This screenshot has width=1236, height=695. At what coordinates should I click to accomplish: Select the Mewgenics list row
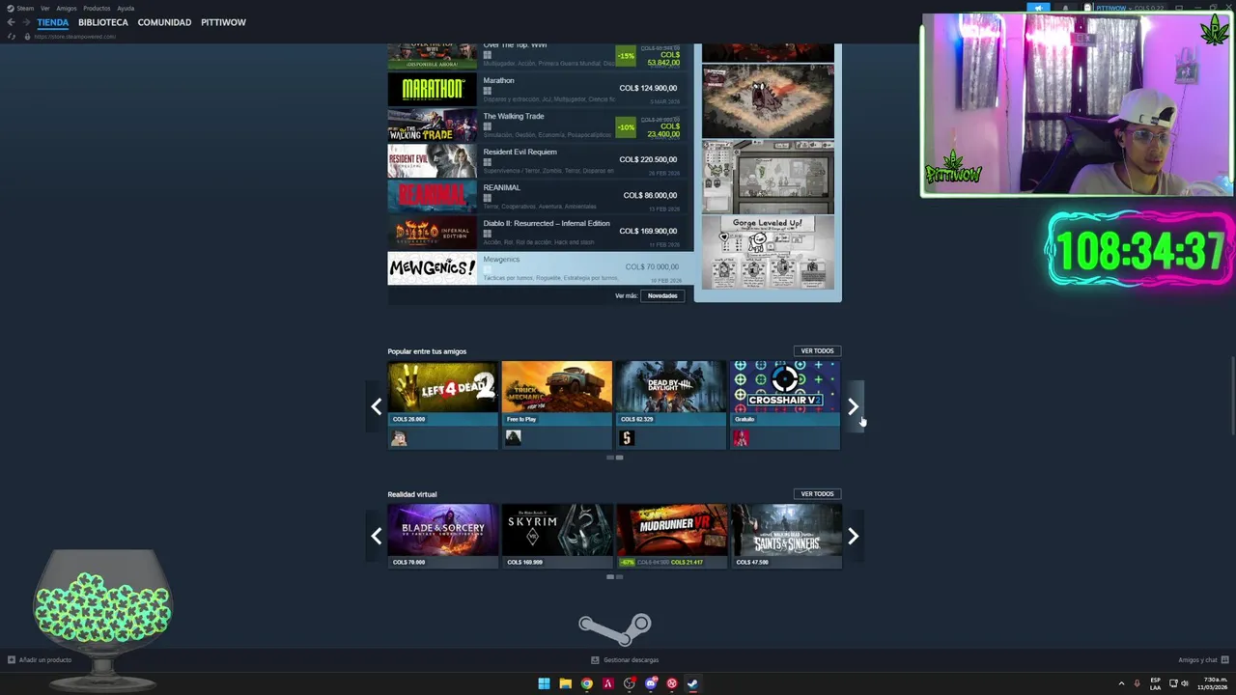[x=541, y=268]
